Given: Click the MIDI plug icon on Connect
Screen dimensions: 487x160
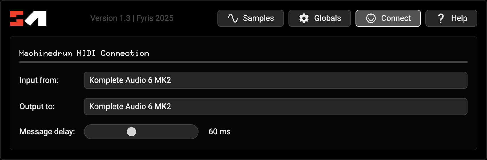Looking at the screenshot, I should click(x=371, y=18).
